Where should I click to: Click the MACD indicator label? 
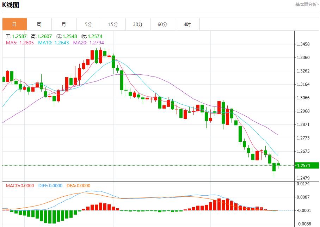[20, 185]
